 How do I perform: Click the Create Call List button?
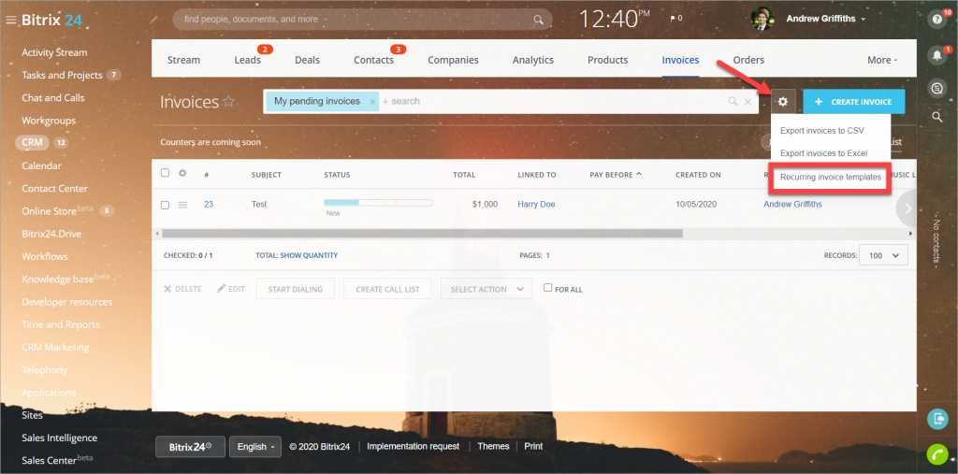tap(387, 289)
